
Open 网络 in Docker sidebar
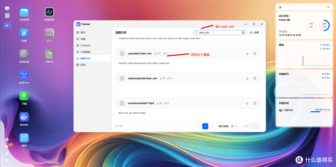point(93,65)
